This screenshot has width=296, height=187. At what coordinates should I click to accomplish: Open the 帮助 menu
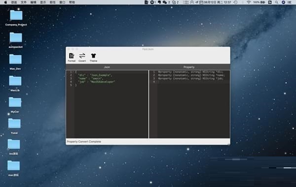click(72, 2)
